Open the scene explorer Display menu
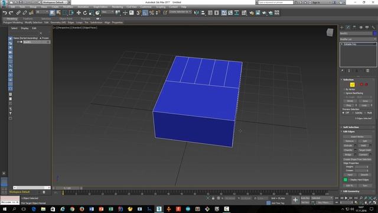 tap(25, 28)
